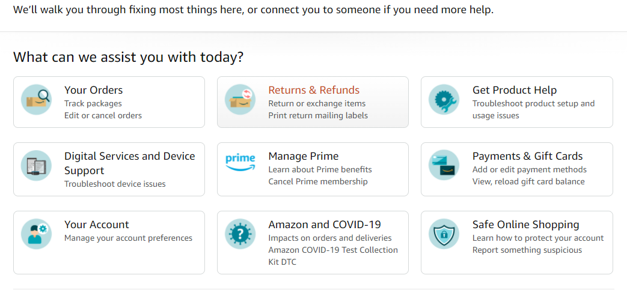Viewport: 627px width, 293px height.
Task: Click the Your Account person icon
Action: pyautogui.click(x=37, y=234)
